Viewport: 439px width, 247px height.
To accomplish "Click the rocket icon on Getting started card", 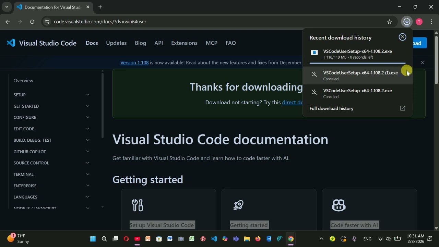I will coord(238,205).
